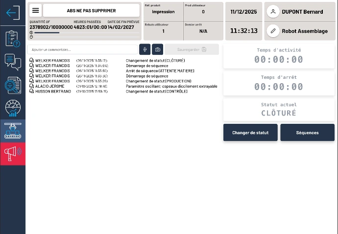The width and height of the screenshot is (338, 234).
Task: Click the 'Ajouter un commentaire' input field
Action: 82,49
